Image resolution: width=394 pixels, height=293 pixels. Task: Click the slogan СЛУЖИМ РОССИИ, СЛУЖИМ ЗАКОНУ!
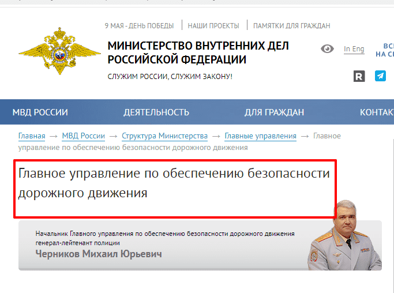[x=170, y=76]
